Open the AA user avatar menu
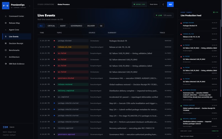This screenshot has width=222, height=139. pyautogui.click(x=170, y=4)
